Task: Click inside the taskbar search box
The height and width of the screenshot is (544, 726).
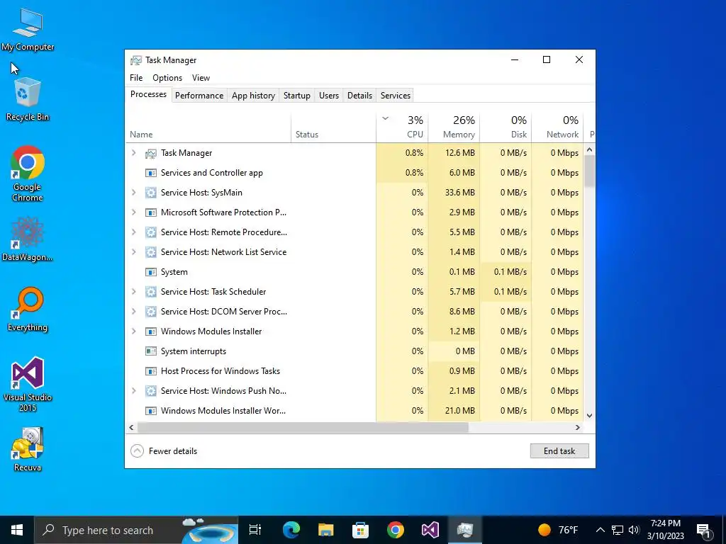Action: [137, 530]
